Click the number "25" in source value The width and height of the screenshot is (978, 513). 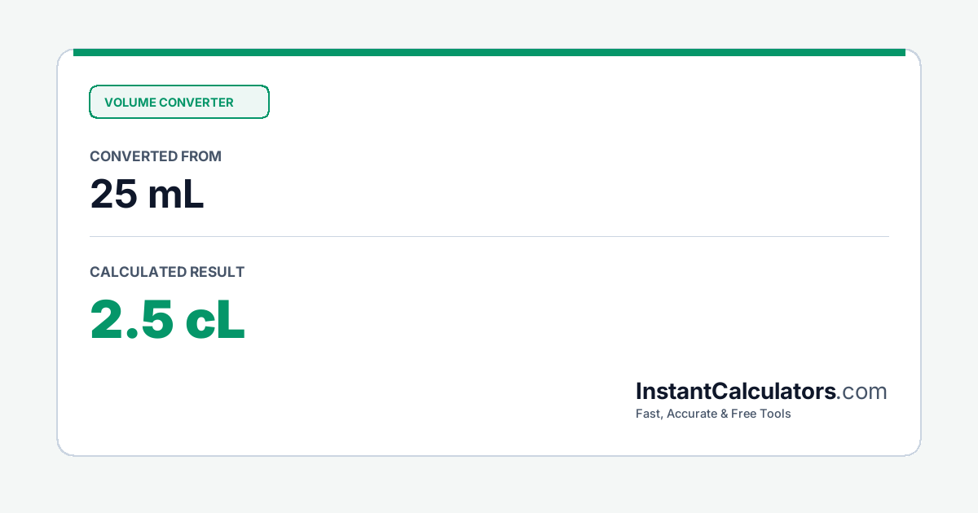pos(112,194)
